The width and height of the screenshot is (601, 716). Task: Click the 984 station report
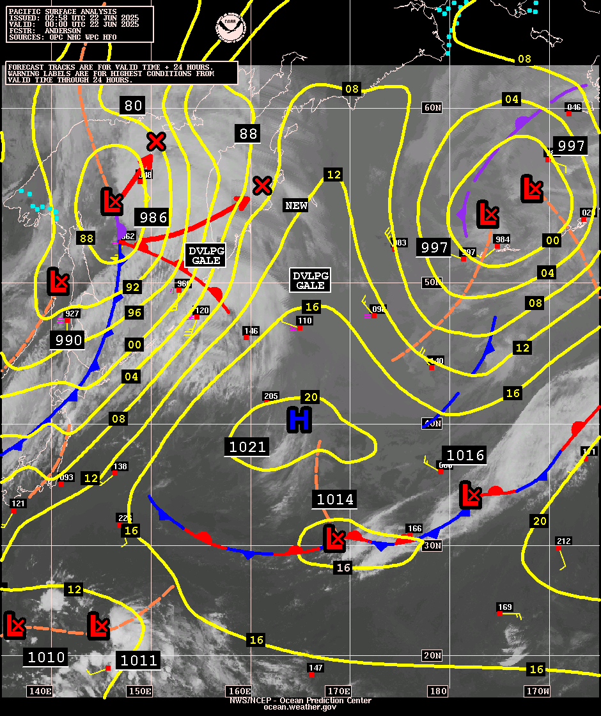[503, 239]
